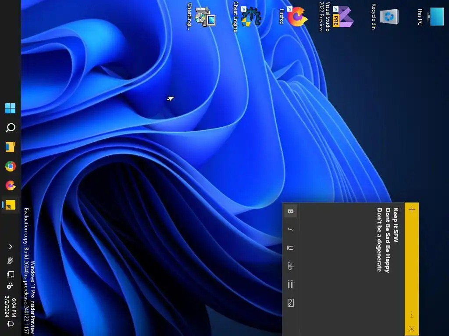Viewport: 449px width, 336px height.
Task: Launch Firefox from the taskbar
Action: [x=11, y=185]
